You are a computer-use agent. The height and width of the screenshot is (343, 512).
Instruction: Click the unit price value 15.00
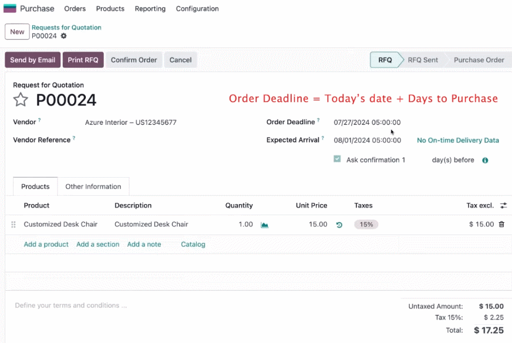[318, 225]
